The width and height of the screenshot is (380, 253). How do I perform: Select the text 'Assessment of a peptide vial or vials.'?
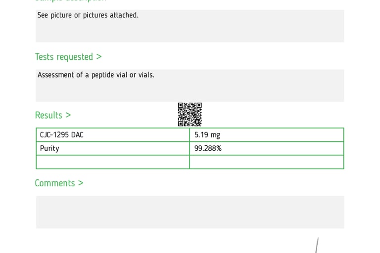pyautogui.click(x=95, y=75)
